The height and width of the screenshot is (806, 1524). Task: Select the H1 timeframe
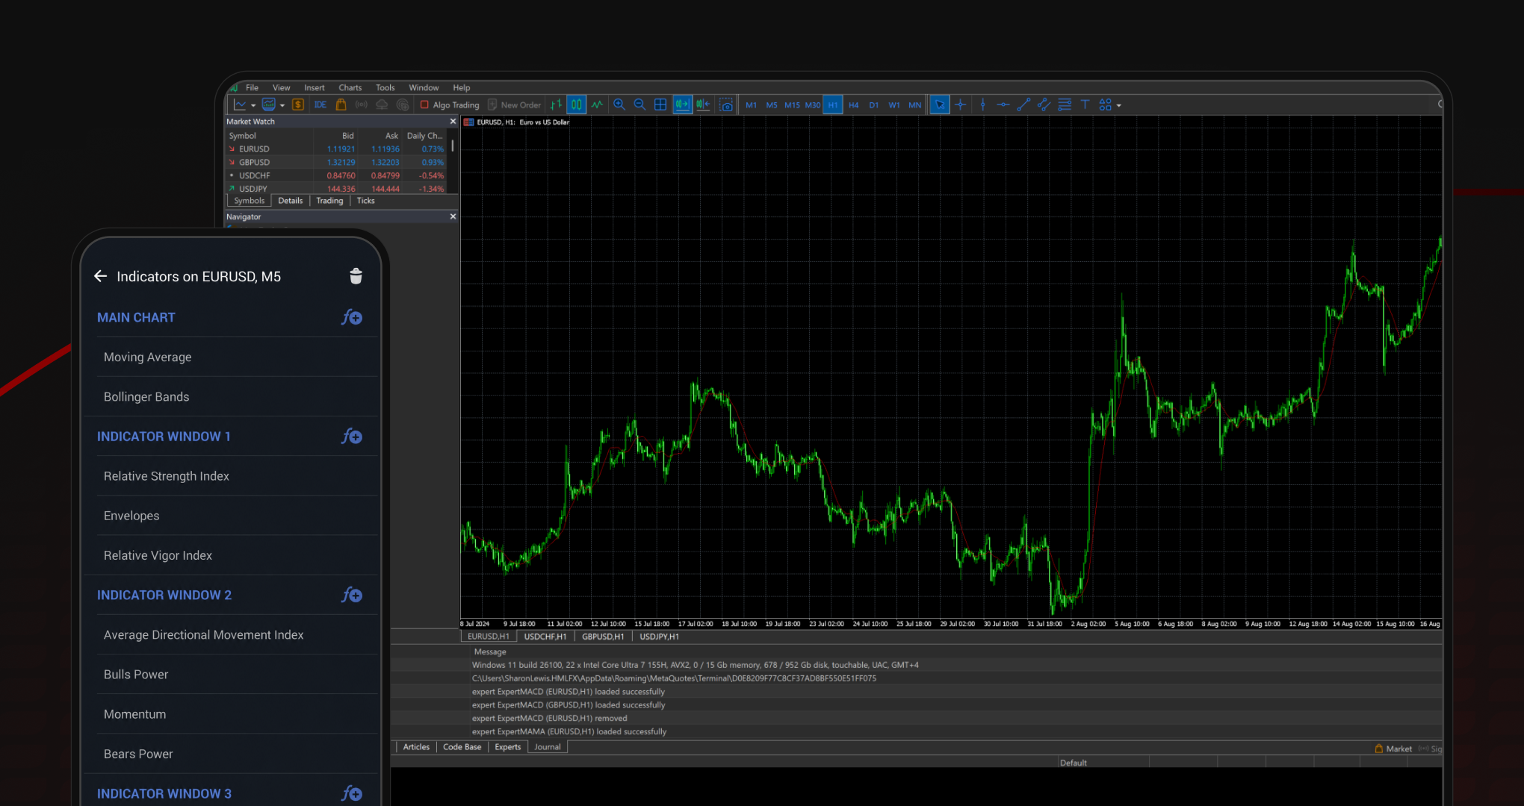(x=833, y=105)
